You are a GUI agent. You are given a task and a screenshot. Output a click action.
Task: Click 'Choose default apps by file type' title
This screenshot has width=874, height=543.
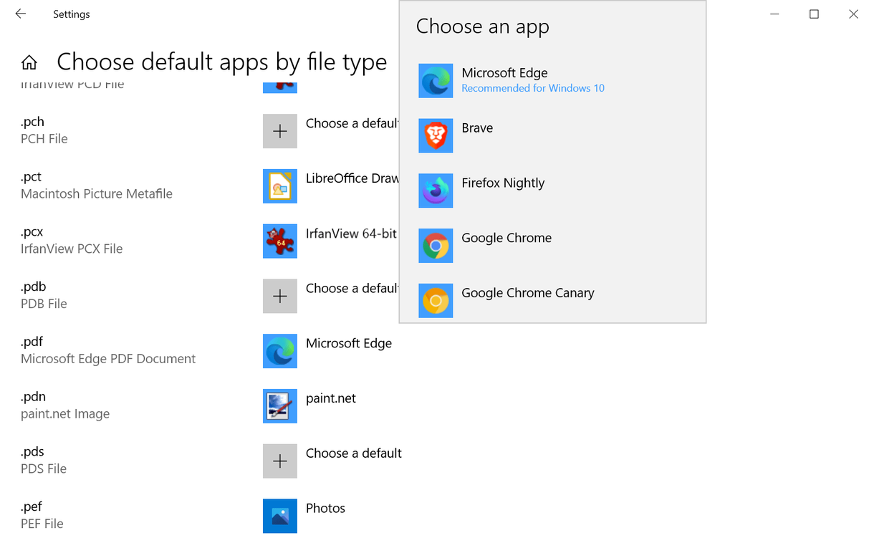pyautogui.click(x=222, y=62)
